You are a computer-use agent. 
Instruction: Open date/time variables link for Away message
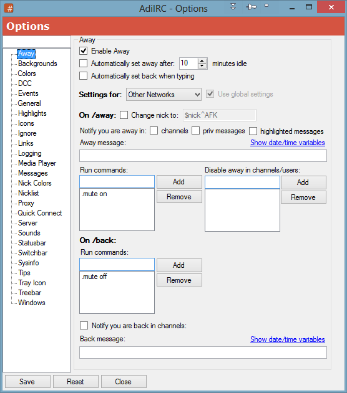pos(288,143)
